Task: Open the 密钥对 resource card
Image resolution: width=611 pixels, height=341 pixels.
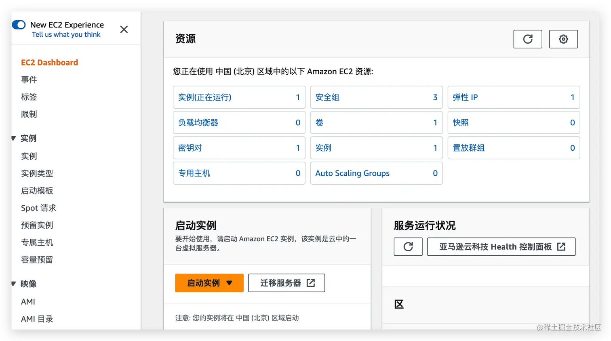Action: (239, 148)
